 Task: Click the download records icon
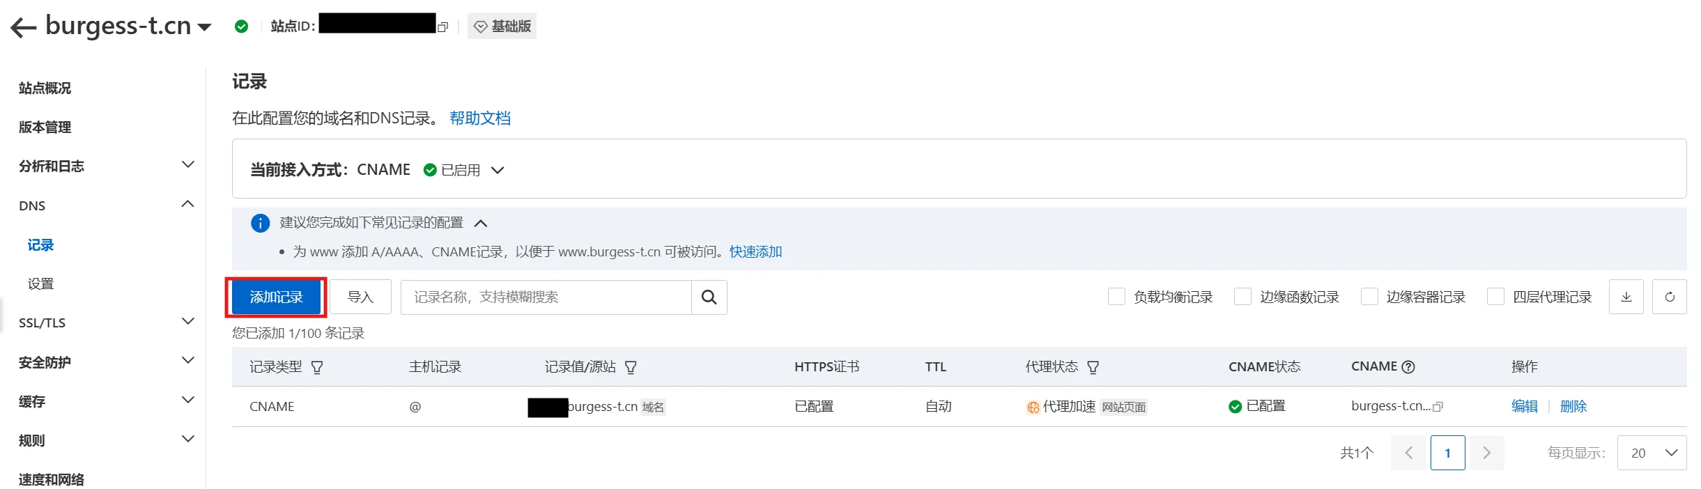[1626, 297]
